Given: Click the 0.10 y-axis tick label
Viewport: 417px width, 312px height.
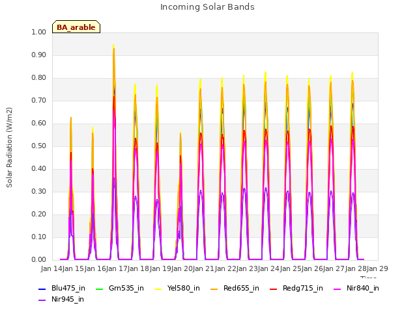Looking at the screenshot, I should click(39, 237).
